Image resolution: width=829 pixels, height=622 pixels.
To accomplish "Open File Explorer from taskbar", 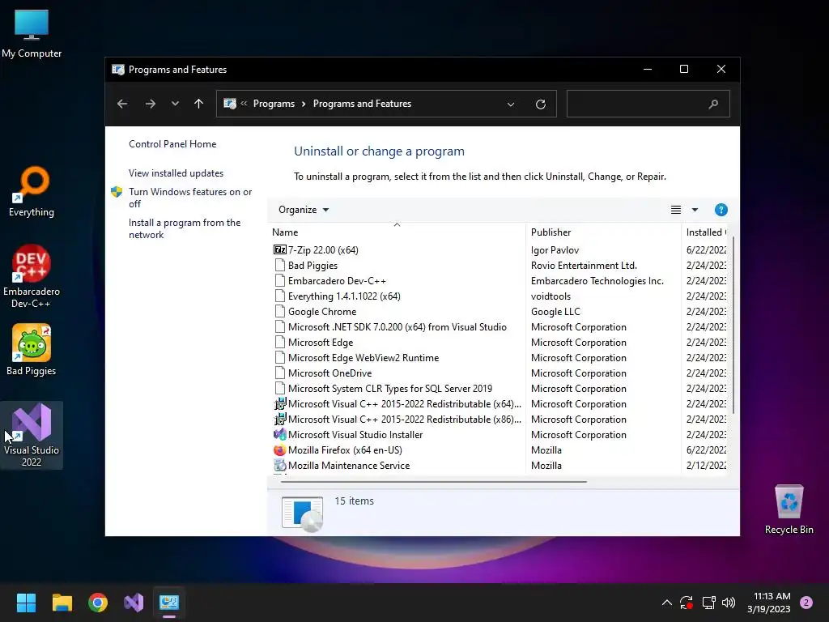I will pos(62,603).
